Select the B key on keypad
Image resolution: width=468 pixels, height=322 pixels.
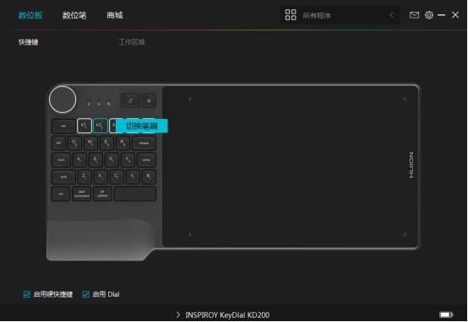coord(149,177)
